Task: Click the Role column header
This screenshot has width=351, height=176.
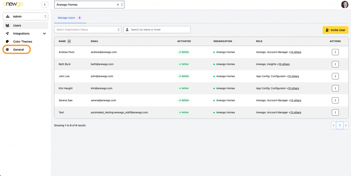Action: tap(259, 41)
